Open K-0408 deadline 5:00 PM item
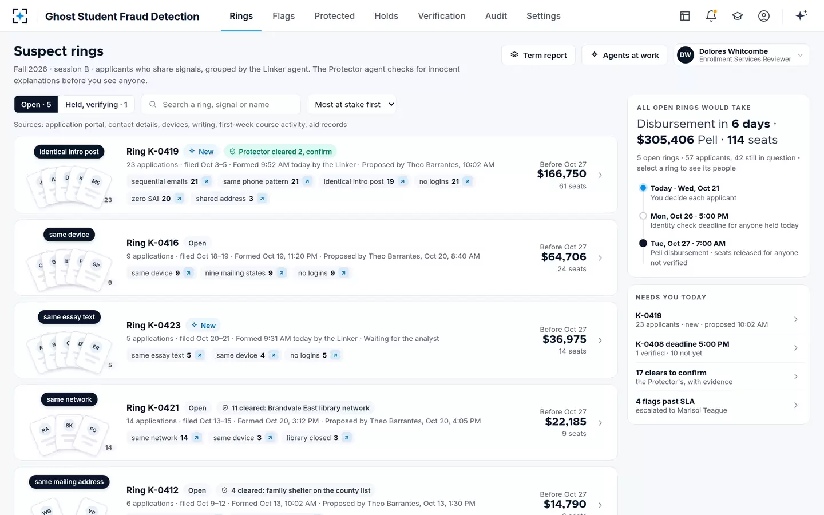The image size is (824, 515). [x=718, y=348]
